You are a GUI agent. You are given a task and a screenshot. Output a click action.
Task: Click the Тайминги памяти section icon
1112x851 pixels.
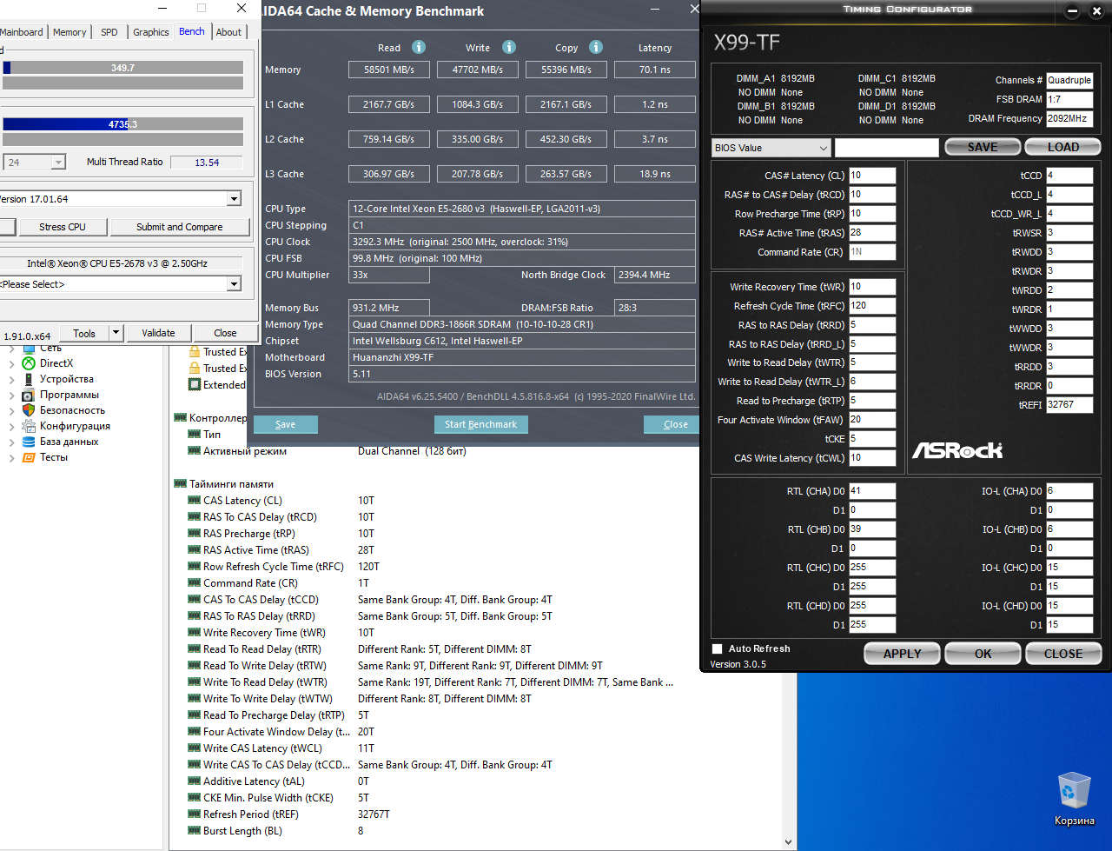(x=181, y=484)
